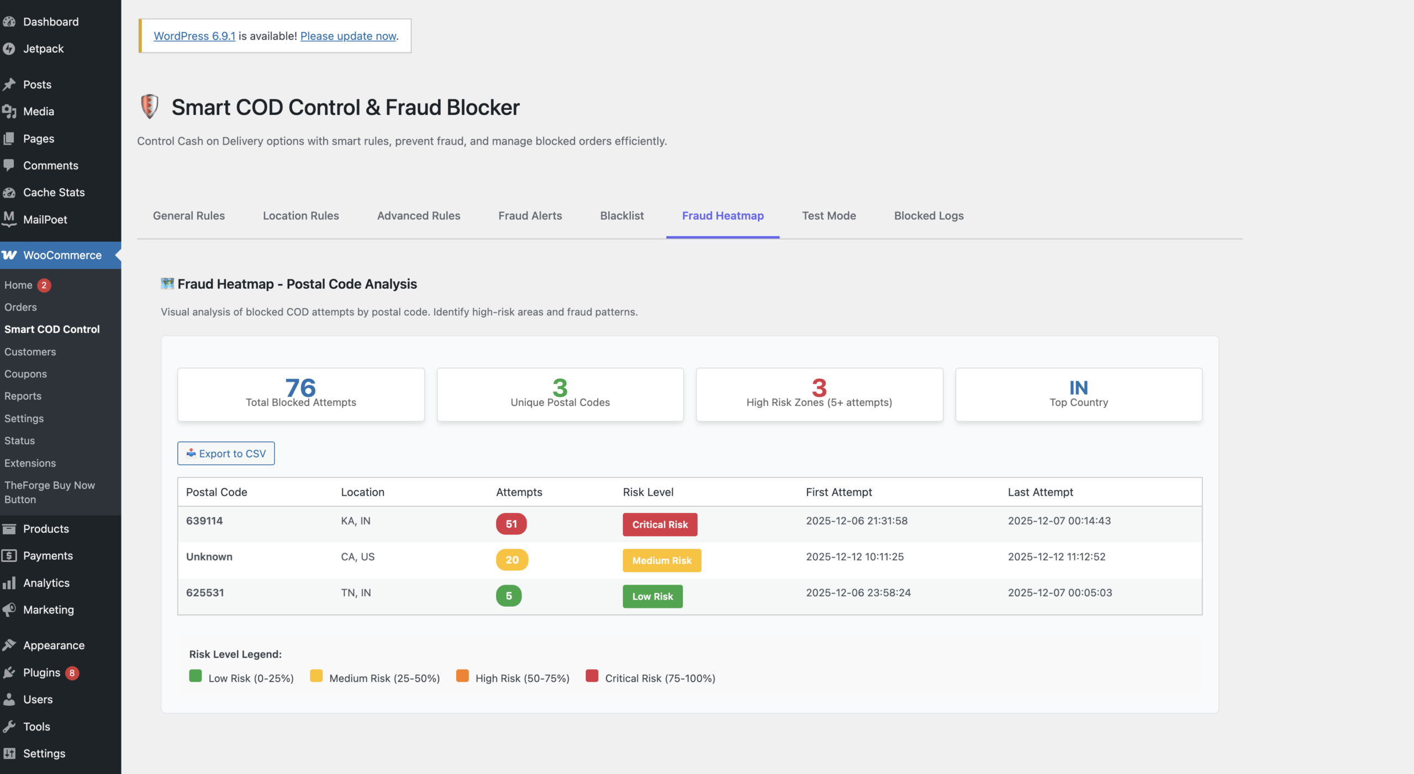Switch to the Blocked Logs tab

click(x=928, y=216)
